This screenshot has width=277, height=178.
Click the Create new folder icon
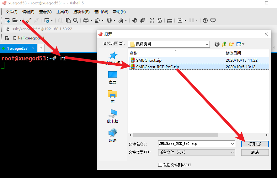pyautogui.click(x=232, y=44)
